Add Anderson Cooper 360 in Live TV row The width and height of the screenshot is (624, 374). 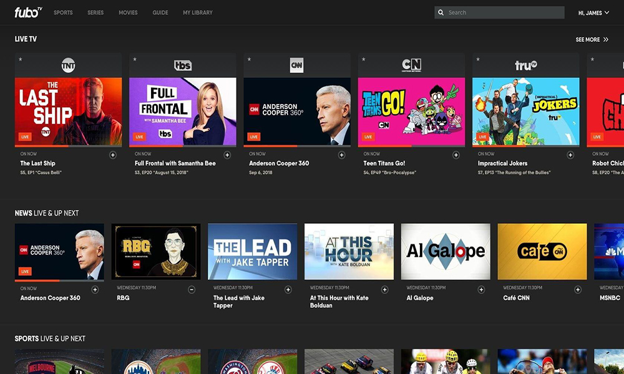341,155
